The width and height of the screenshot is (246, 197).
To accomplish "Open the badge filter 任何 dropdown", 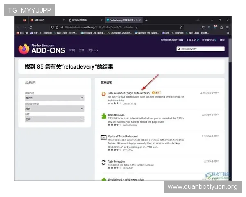I will (55, 119).
